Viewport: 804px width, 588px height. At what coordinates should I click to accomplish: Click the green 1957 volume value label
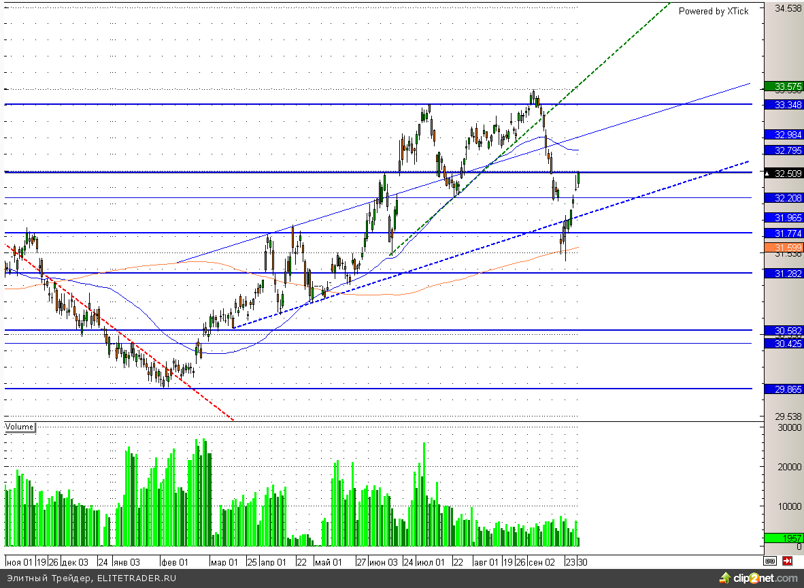click(x=784, y=538)
